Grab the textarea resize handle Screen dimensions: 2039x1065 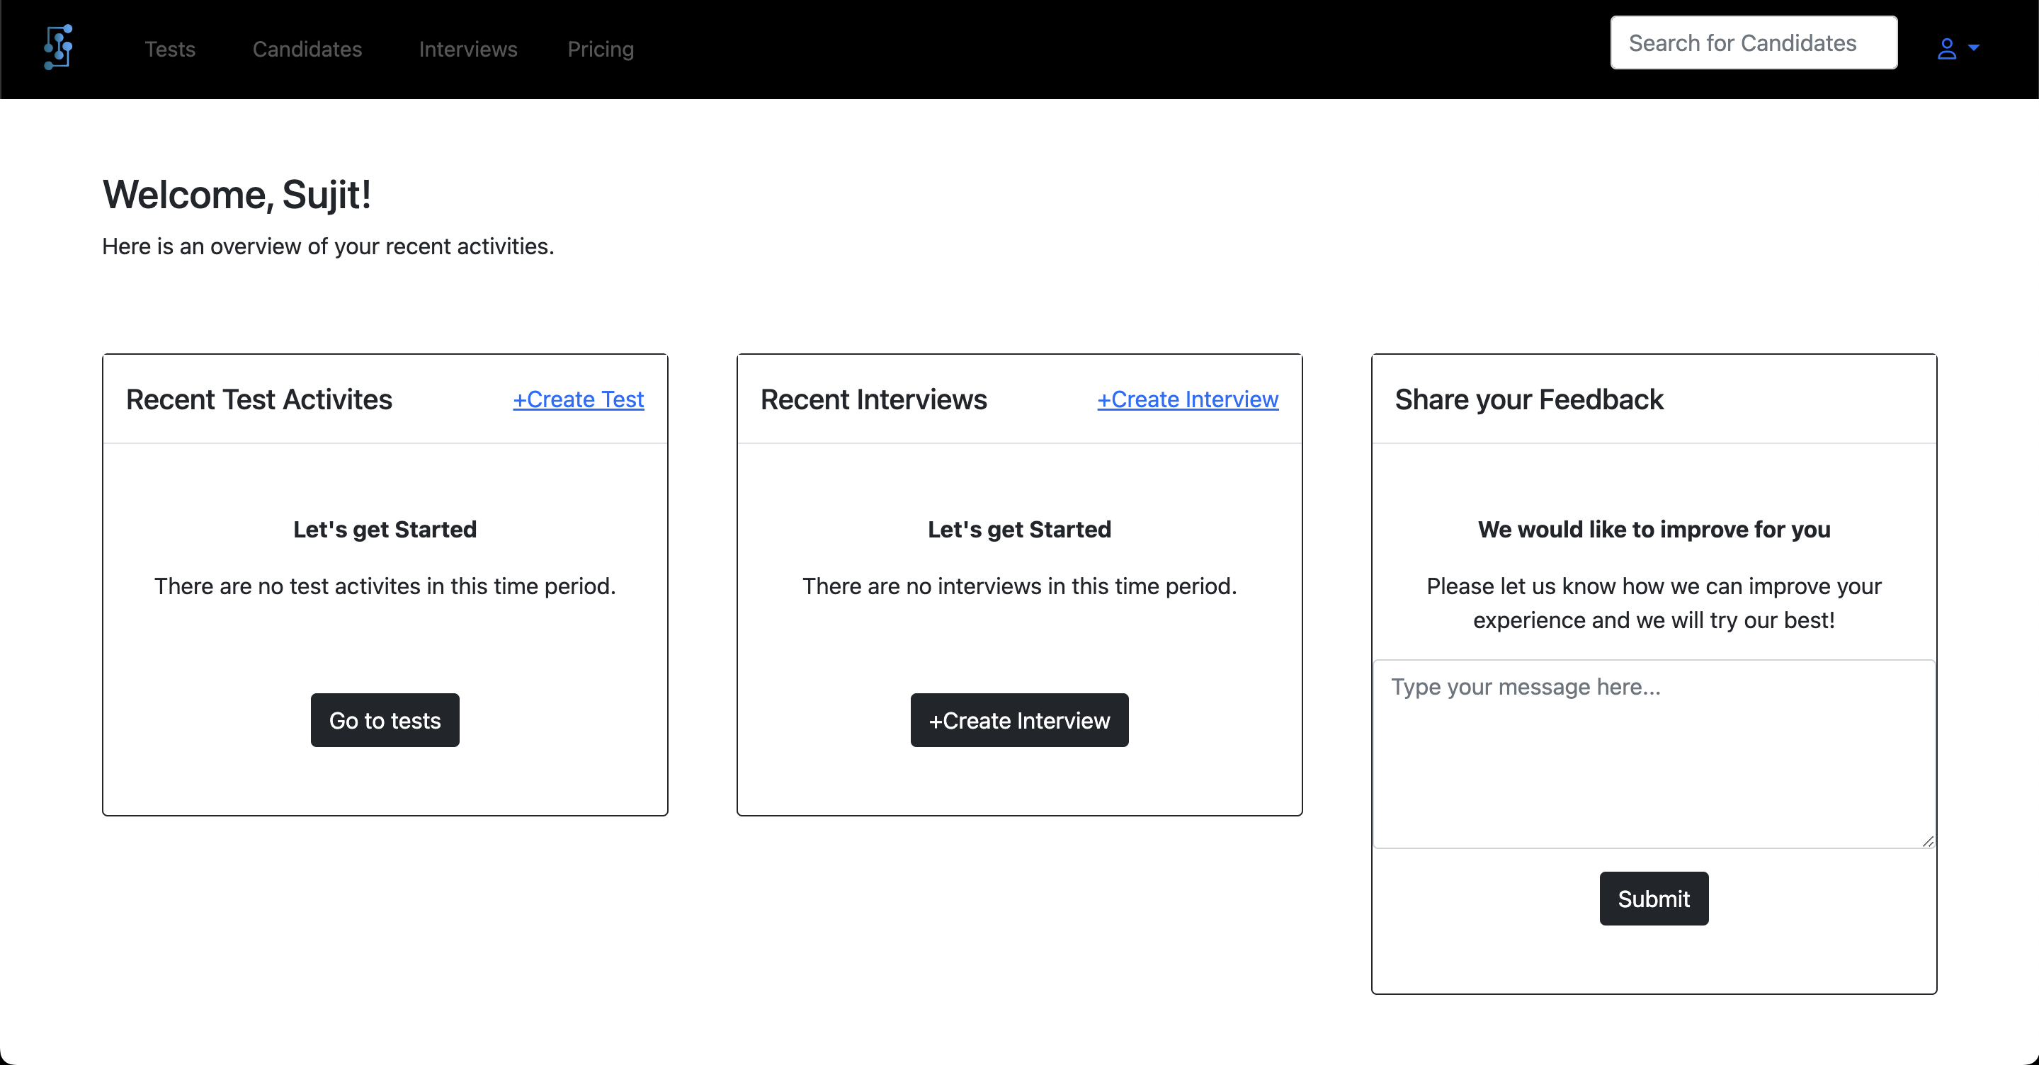pos(1929,841)
